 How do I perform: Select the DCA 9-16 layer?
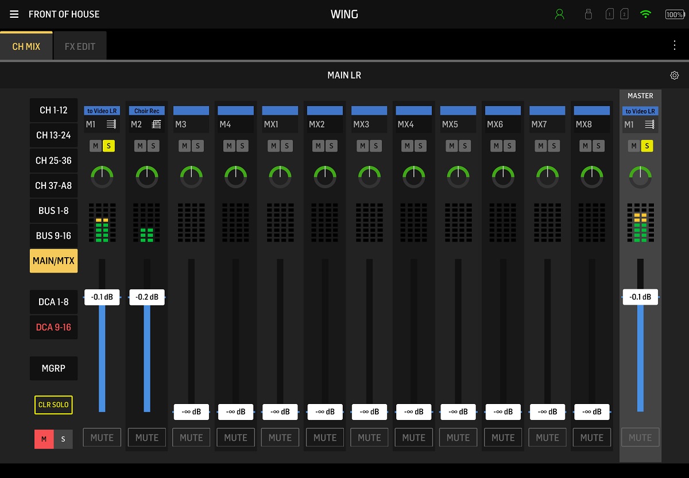pyautogui.click(x=53, y=327)
